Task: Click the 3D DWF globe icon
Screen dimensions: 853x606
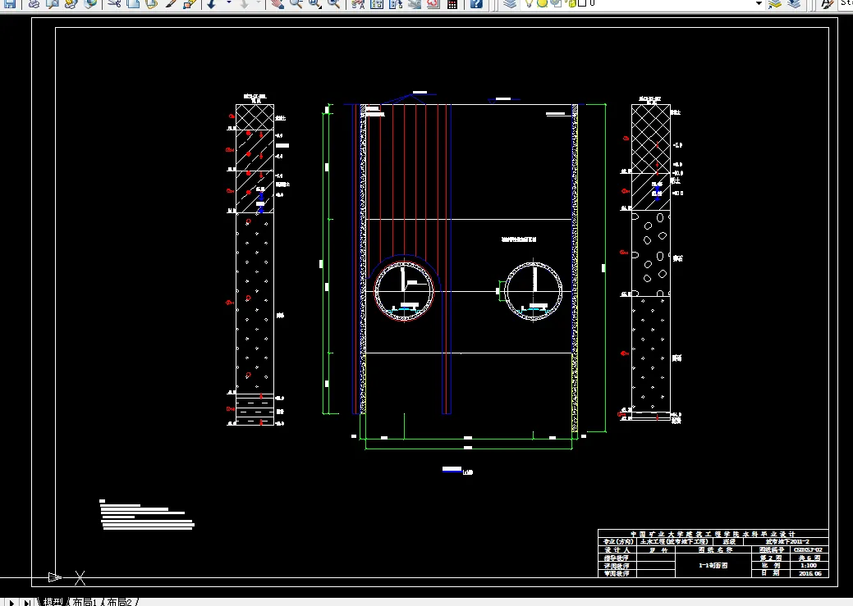Action: pyautogui.click(x=90, y=4)
